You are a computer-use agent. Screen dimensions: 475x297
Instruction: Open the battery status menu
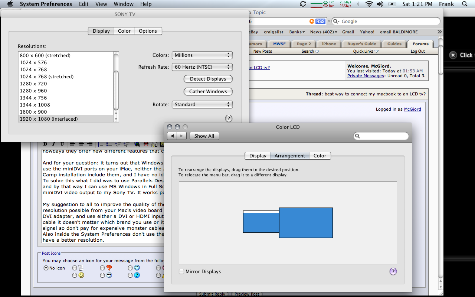click(392, 4)
